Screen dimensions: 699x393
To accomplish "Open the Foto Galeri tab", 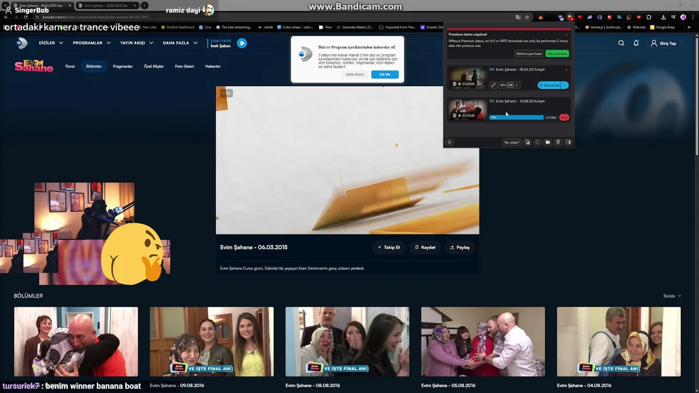I will (x=185, y=67).
